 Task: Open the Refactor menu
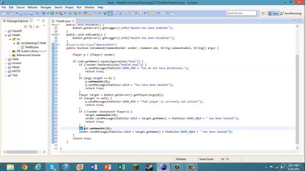tap(32, 8)
